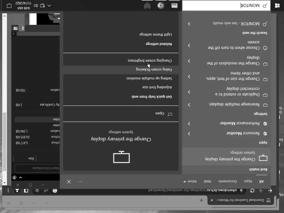Open the More dropdown in search tabs

point(190,181)
